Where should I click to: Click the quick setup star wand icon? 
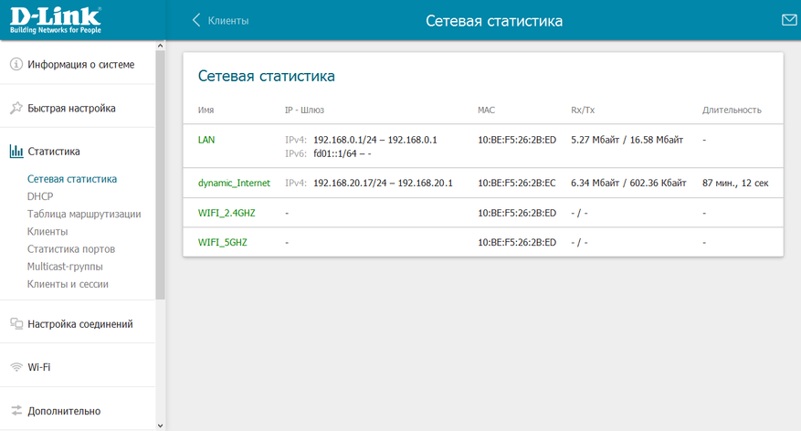pyautogui.click(x=16, y=108)
